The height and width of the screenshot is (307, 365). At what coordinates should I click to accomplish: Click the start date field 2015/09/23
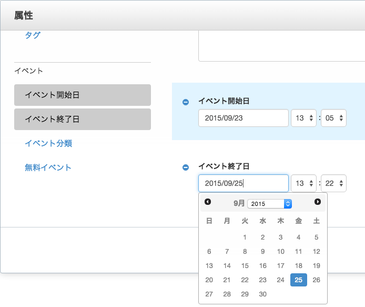244,118
